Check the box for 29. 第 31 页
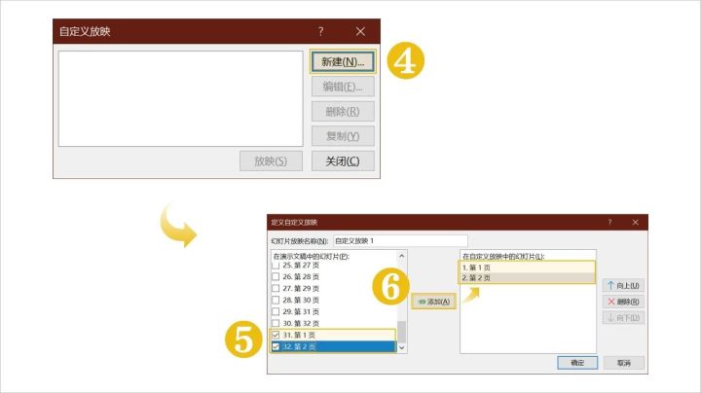 [x=276, y=311]
